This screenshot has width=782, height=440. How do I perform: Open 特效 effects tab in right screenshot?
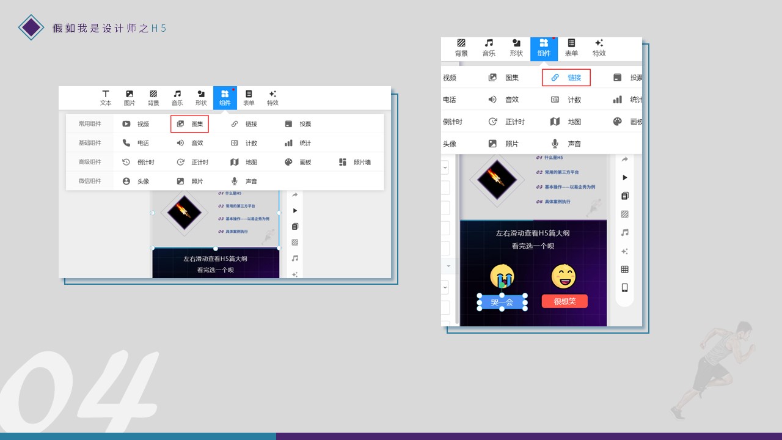(x=599, y=48)
